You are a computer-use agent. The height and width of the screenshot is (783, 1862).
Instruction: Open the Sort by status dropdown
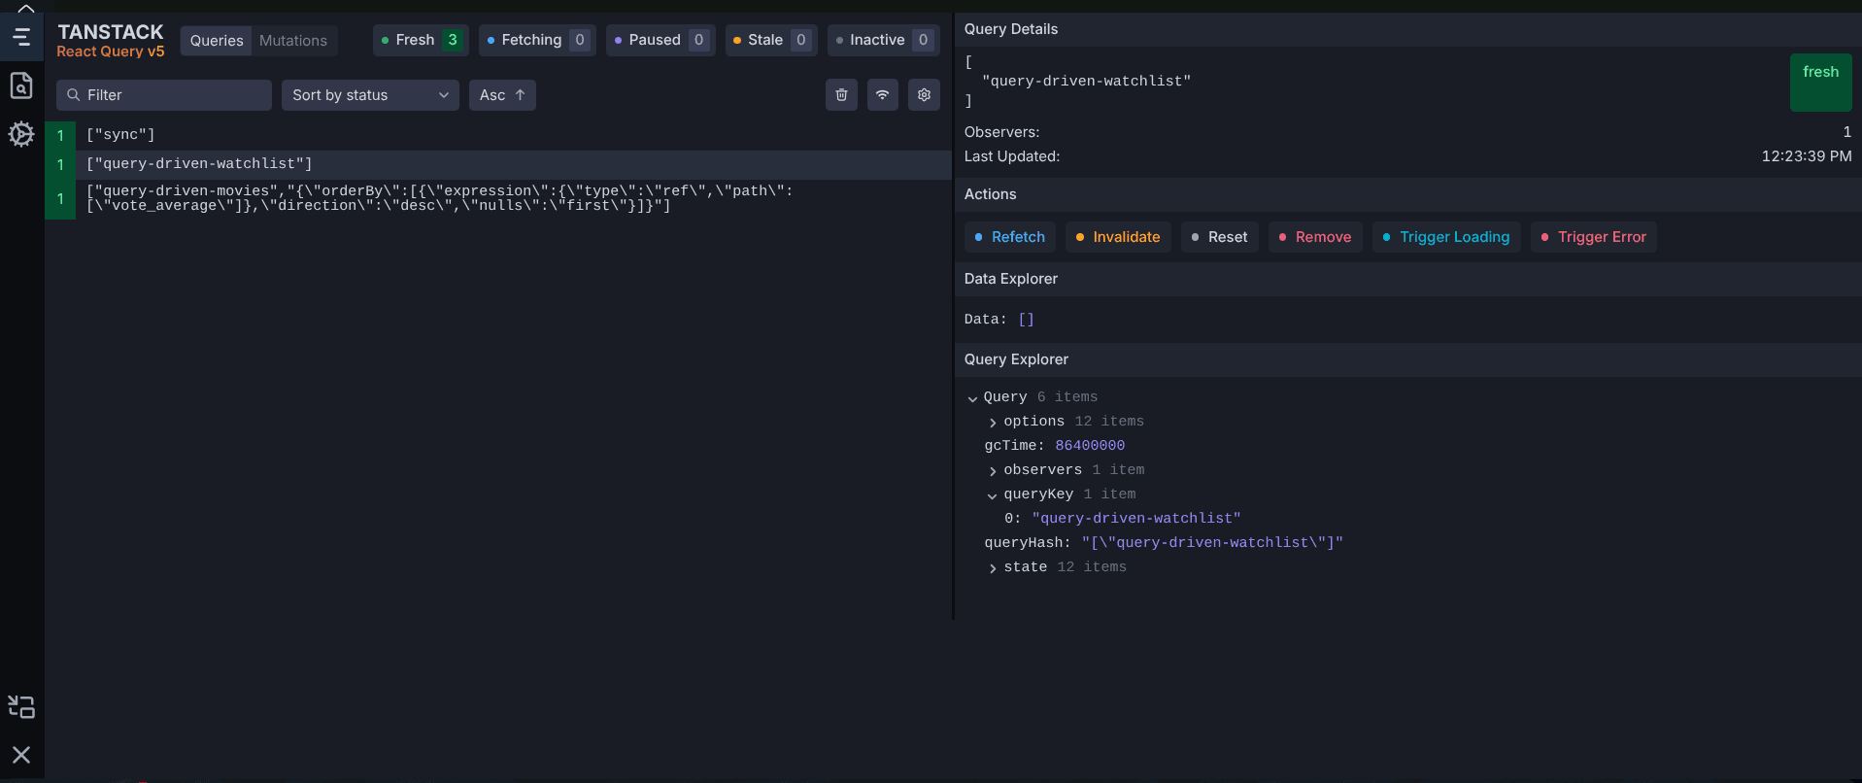(370, 95)
